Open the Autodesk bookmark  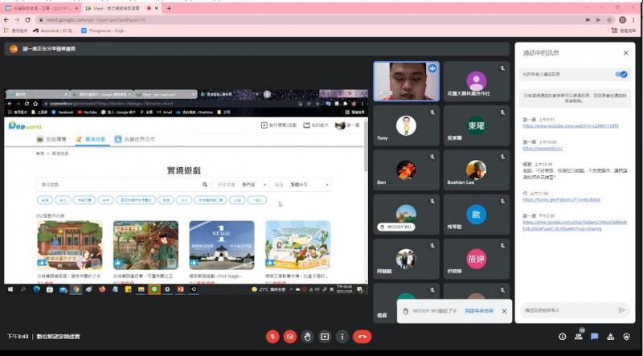tap(54, 31)
